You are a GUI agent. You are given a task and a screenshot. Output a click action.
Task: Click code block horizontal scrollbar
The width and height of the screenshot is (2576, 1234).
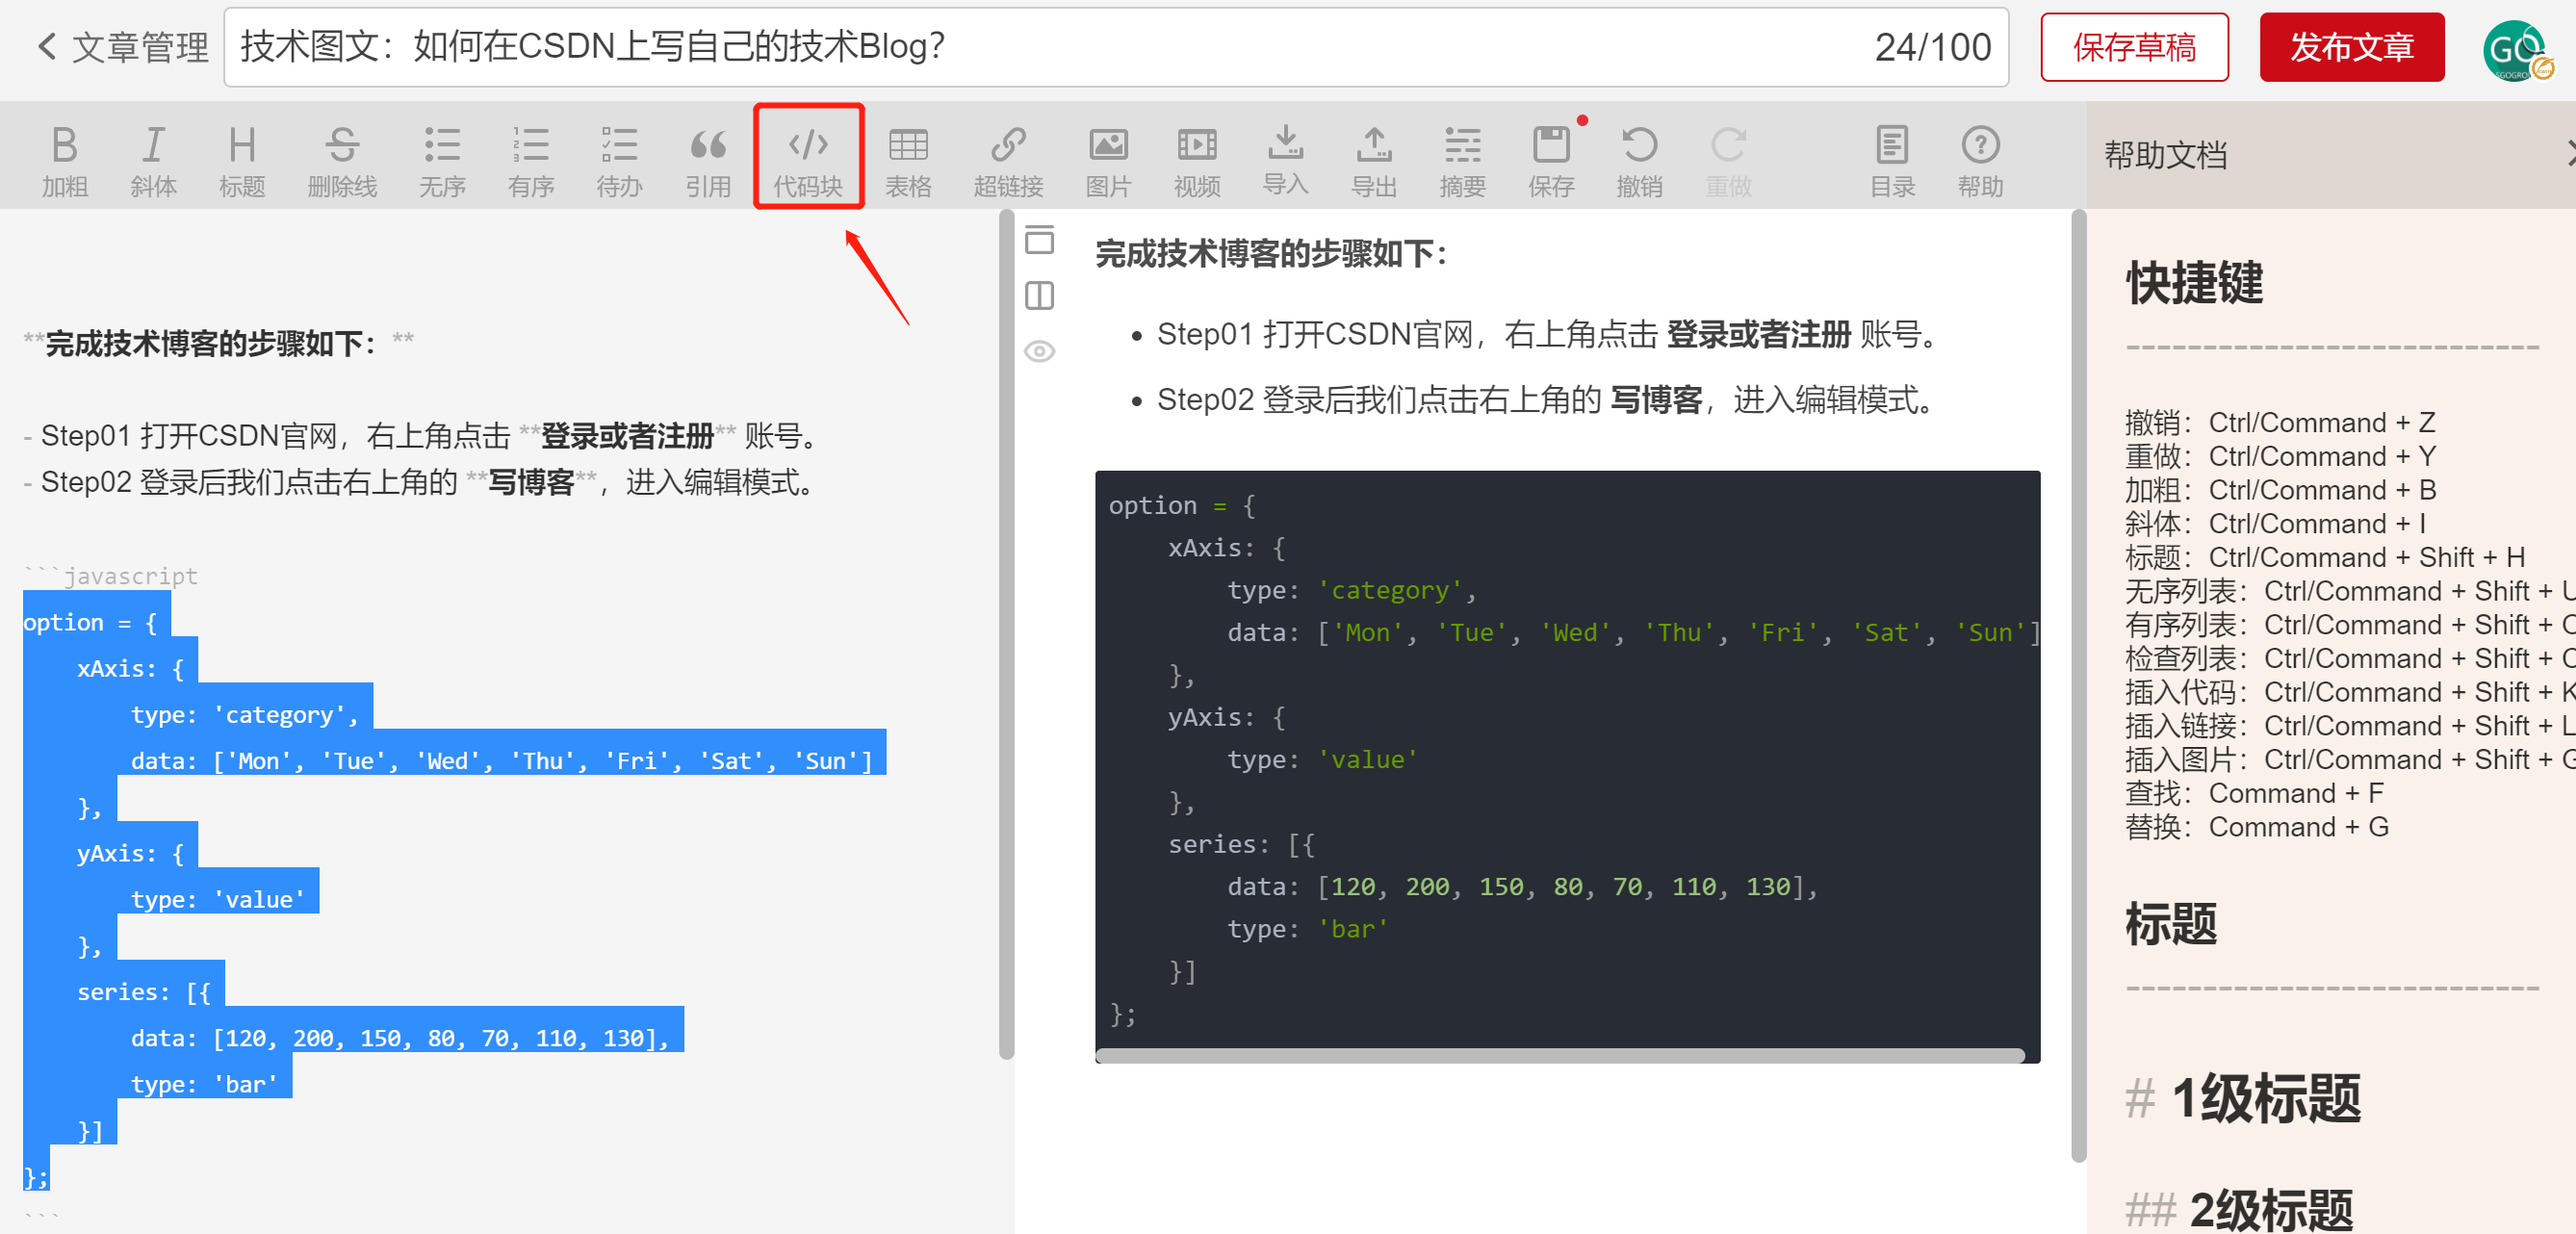(1560, 1055)
